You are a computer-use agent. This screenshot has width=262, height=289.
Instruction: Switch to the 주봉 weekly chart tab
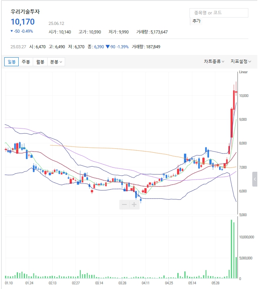point(26,62)
